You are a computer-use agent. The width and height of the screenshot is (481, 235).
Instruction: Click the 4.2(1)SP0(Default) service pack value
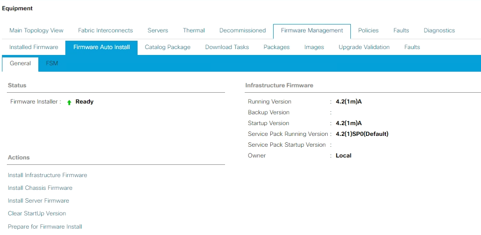(x=362, y=134)
